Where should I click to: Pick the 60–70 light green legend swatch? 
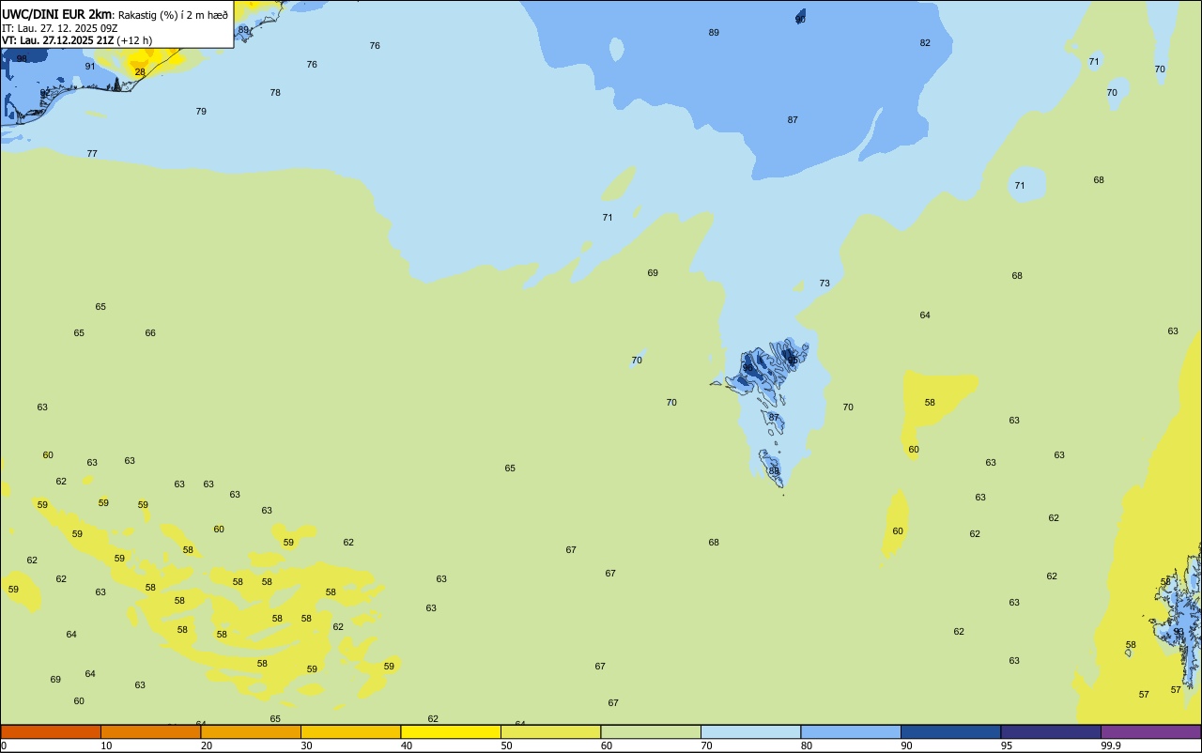tap(651, 731)
